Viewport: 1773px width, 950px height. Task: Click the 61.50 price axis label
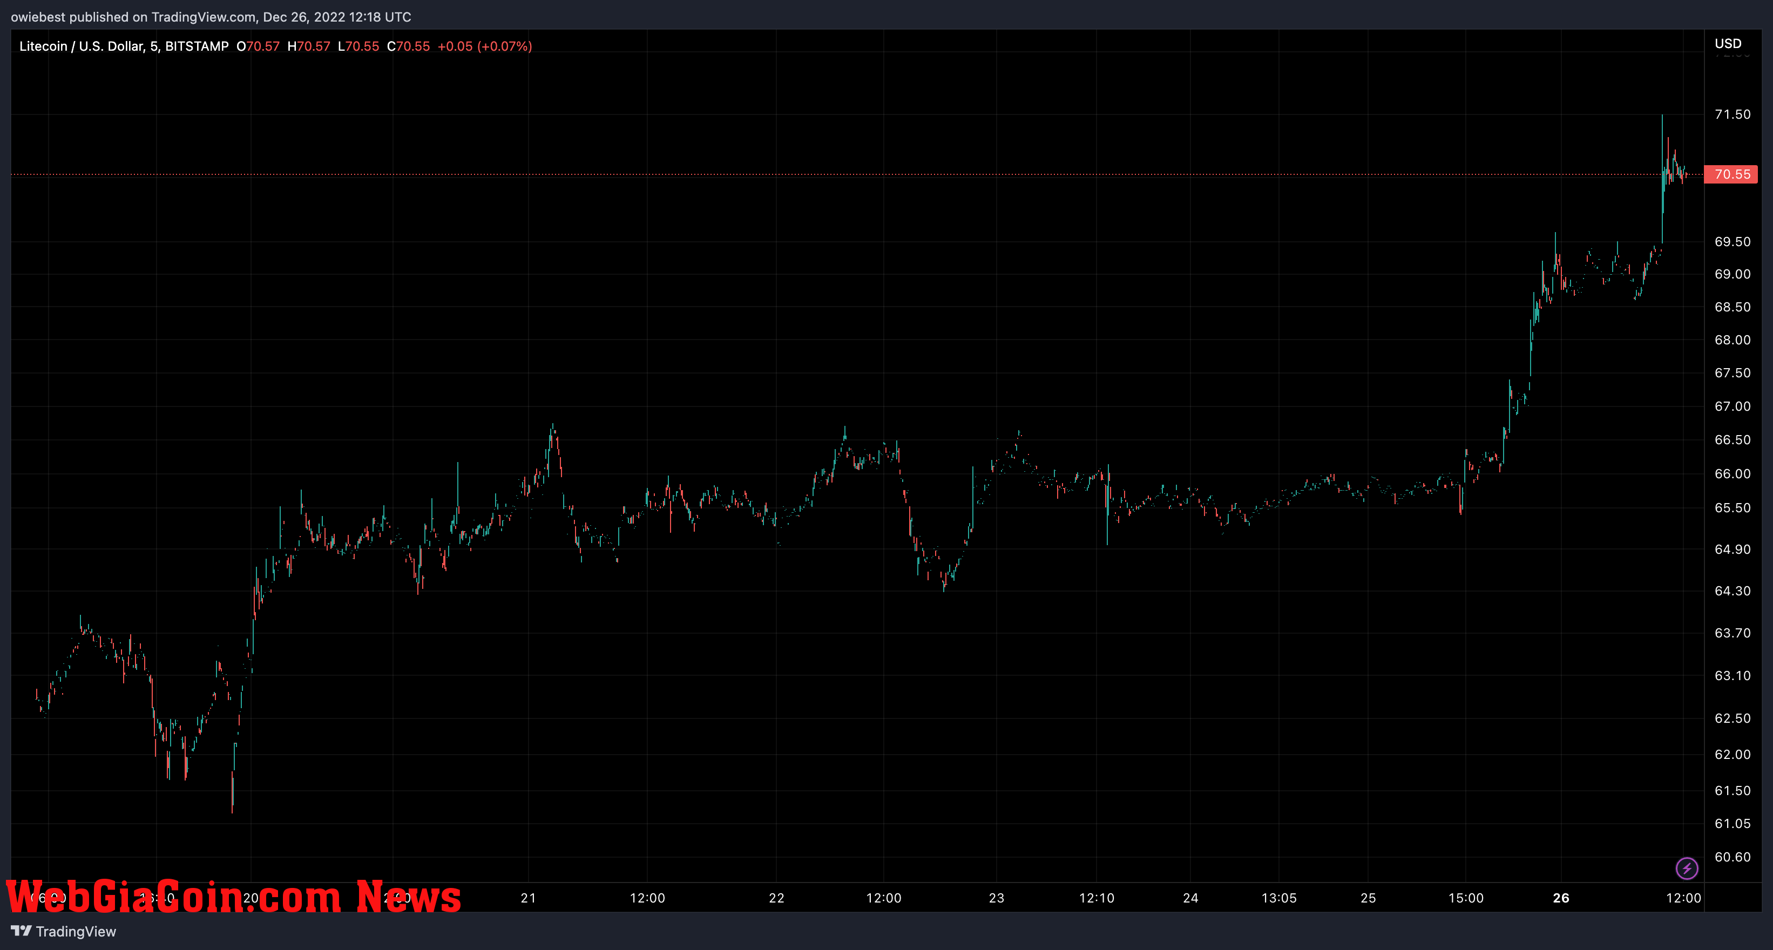[1733, 790]
